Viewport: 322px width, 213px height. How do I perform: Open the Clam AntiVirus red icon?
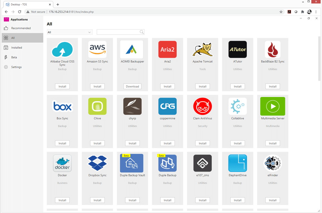203,106
